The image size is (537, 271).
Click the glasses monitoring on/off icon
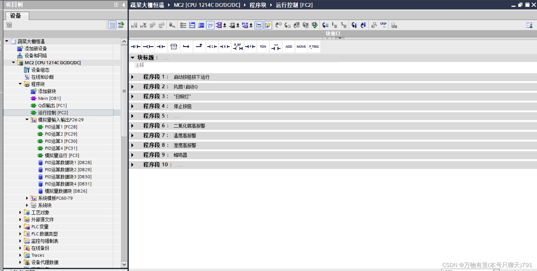tap(383, 25)
